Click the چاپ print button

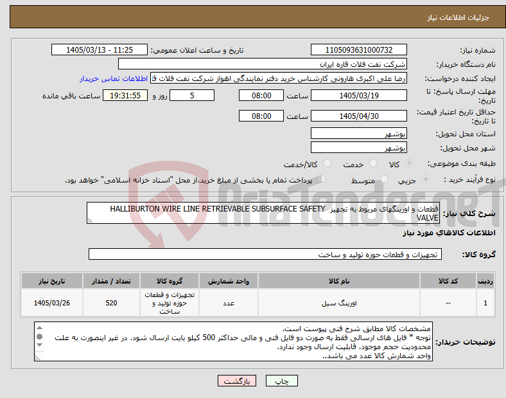[282, 381]
